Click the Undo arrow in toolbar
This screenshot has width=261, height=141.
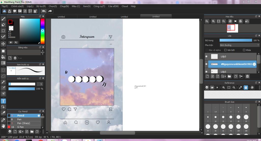click(44, 11)
